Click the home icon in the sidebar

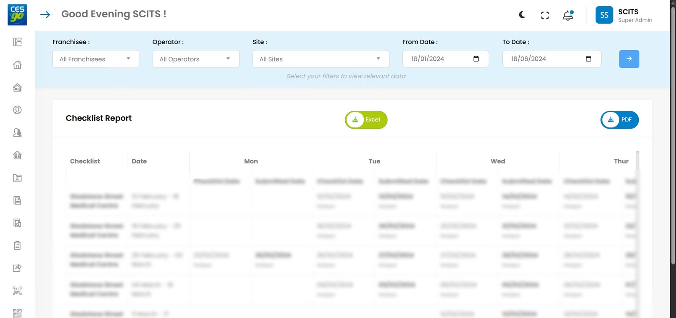coord(17,65)
